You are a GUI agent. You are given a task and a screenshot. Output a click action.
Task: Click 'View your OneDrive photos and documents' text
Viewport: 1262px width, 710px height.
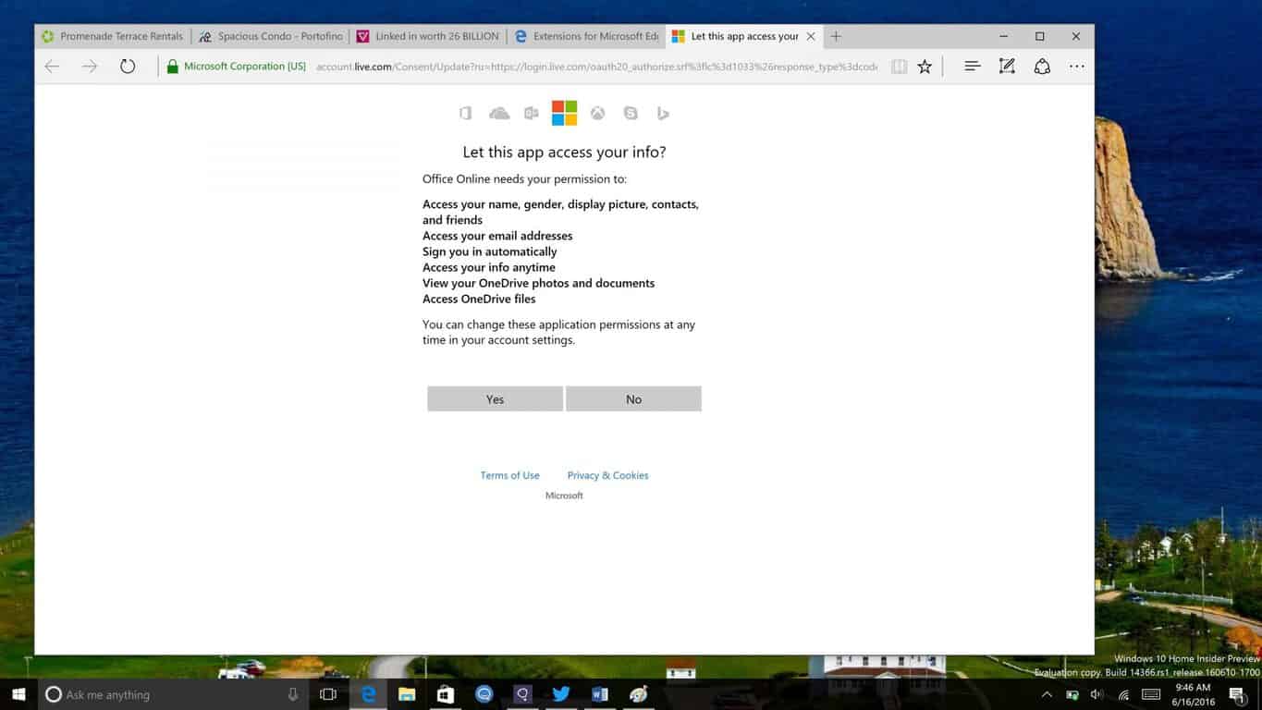[x=538, y=283]
